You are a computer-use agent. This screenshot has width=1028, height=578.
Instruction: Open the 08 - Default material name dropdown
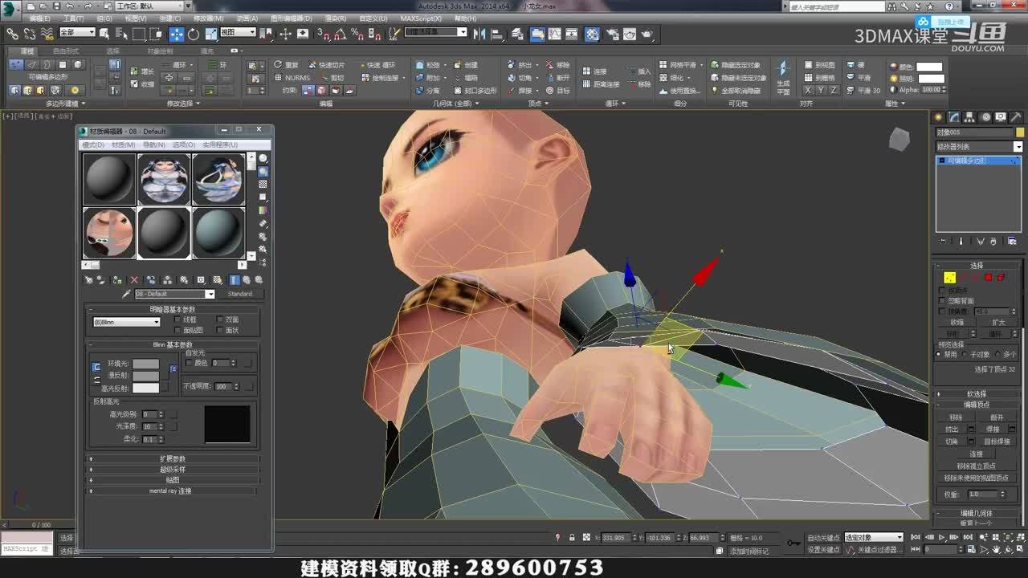pos(174,294)
